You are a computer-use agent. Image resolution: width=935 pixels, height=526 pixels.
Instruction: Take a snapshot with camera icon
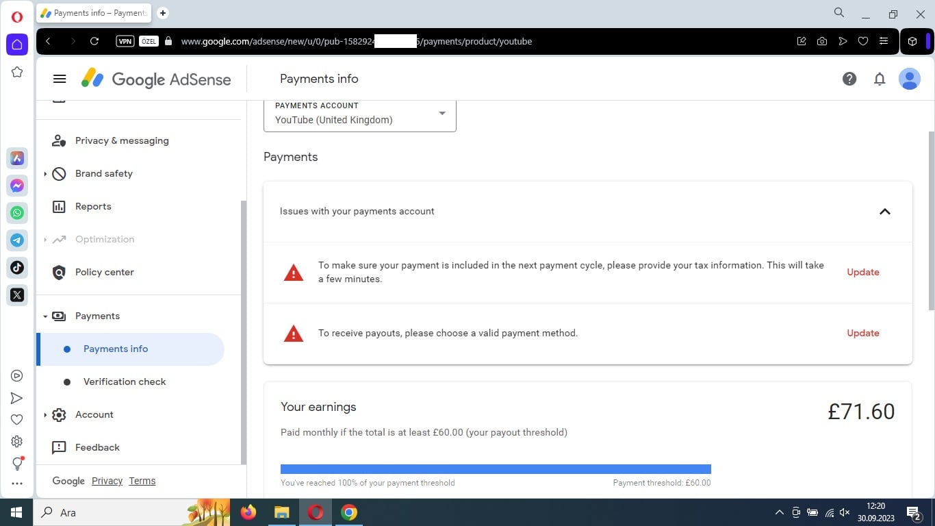pos(822,41)
